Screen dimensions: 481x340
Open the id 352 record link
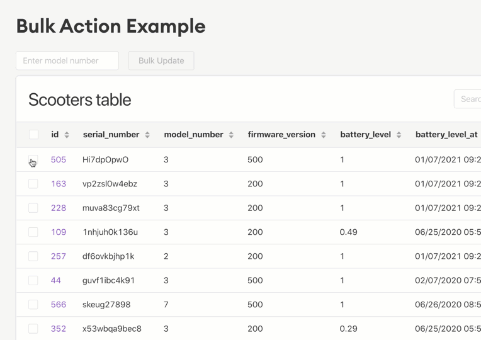59,329
